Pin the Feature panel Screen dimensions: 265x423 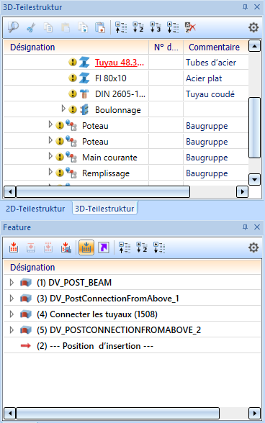(x=245, y=227)
